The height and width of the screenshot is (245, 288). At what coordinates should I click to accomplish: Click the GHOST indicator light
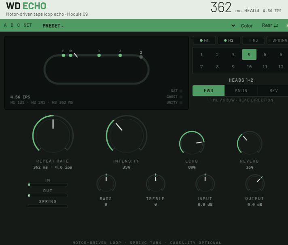(181, 97)
